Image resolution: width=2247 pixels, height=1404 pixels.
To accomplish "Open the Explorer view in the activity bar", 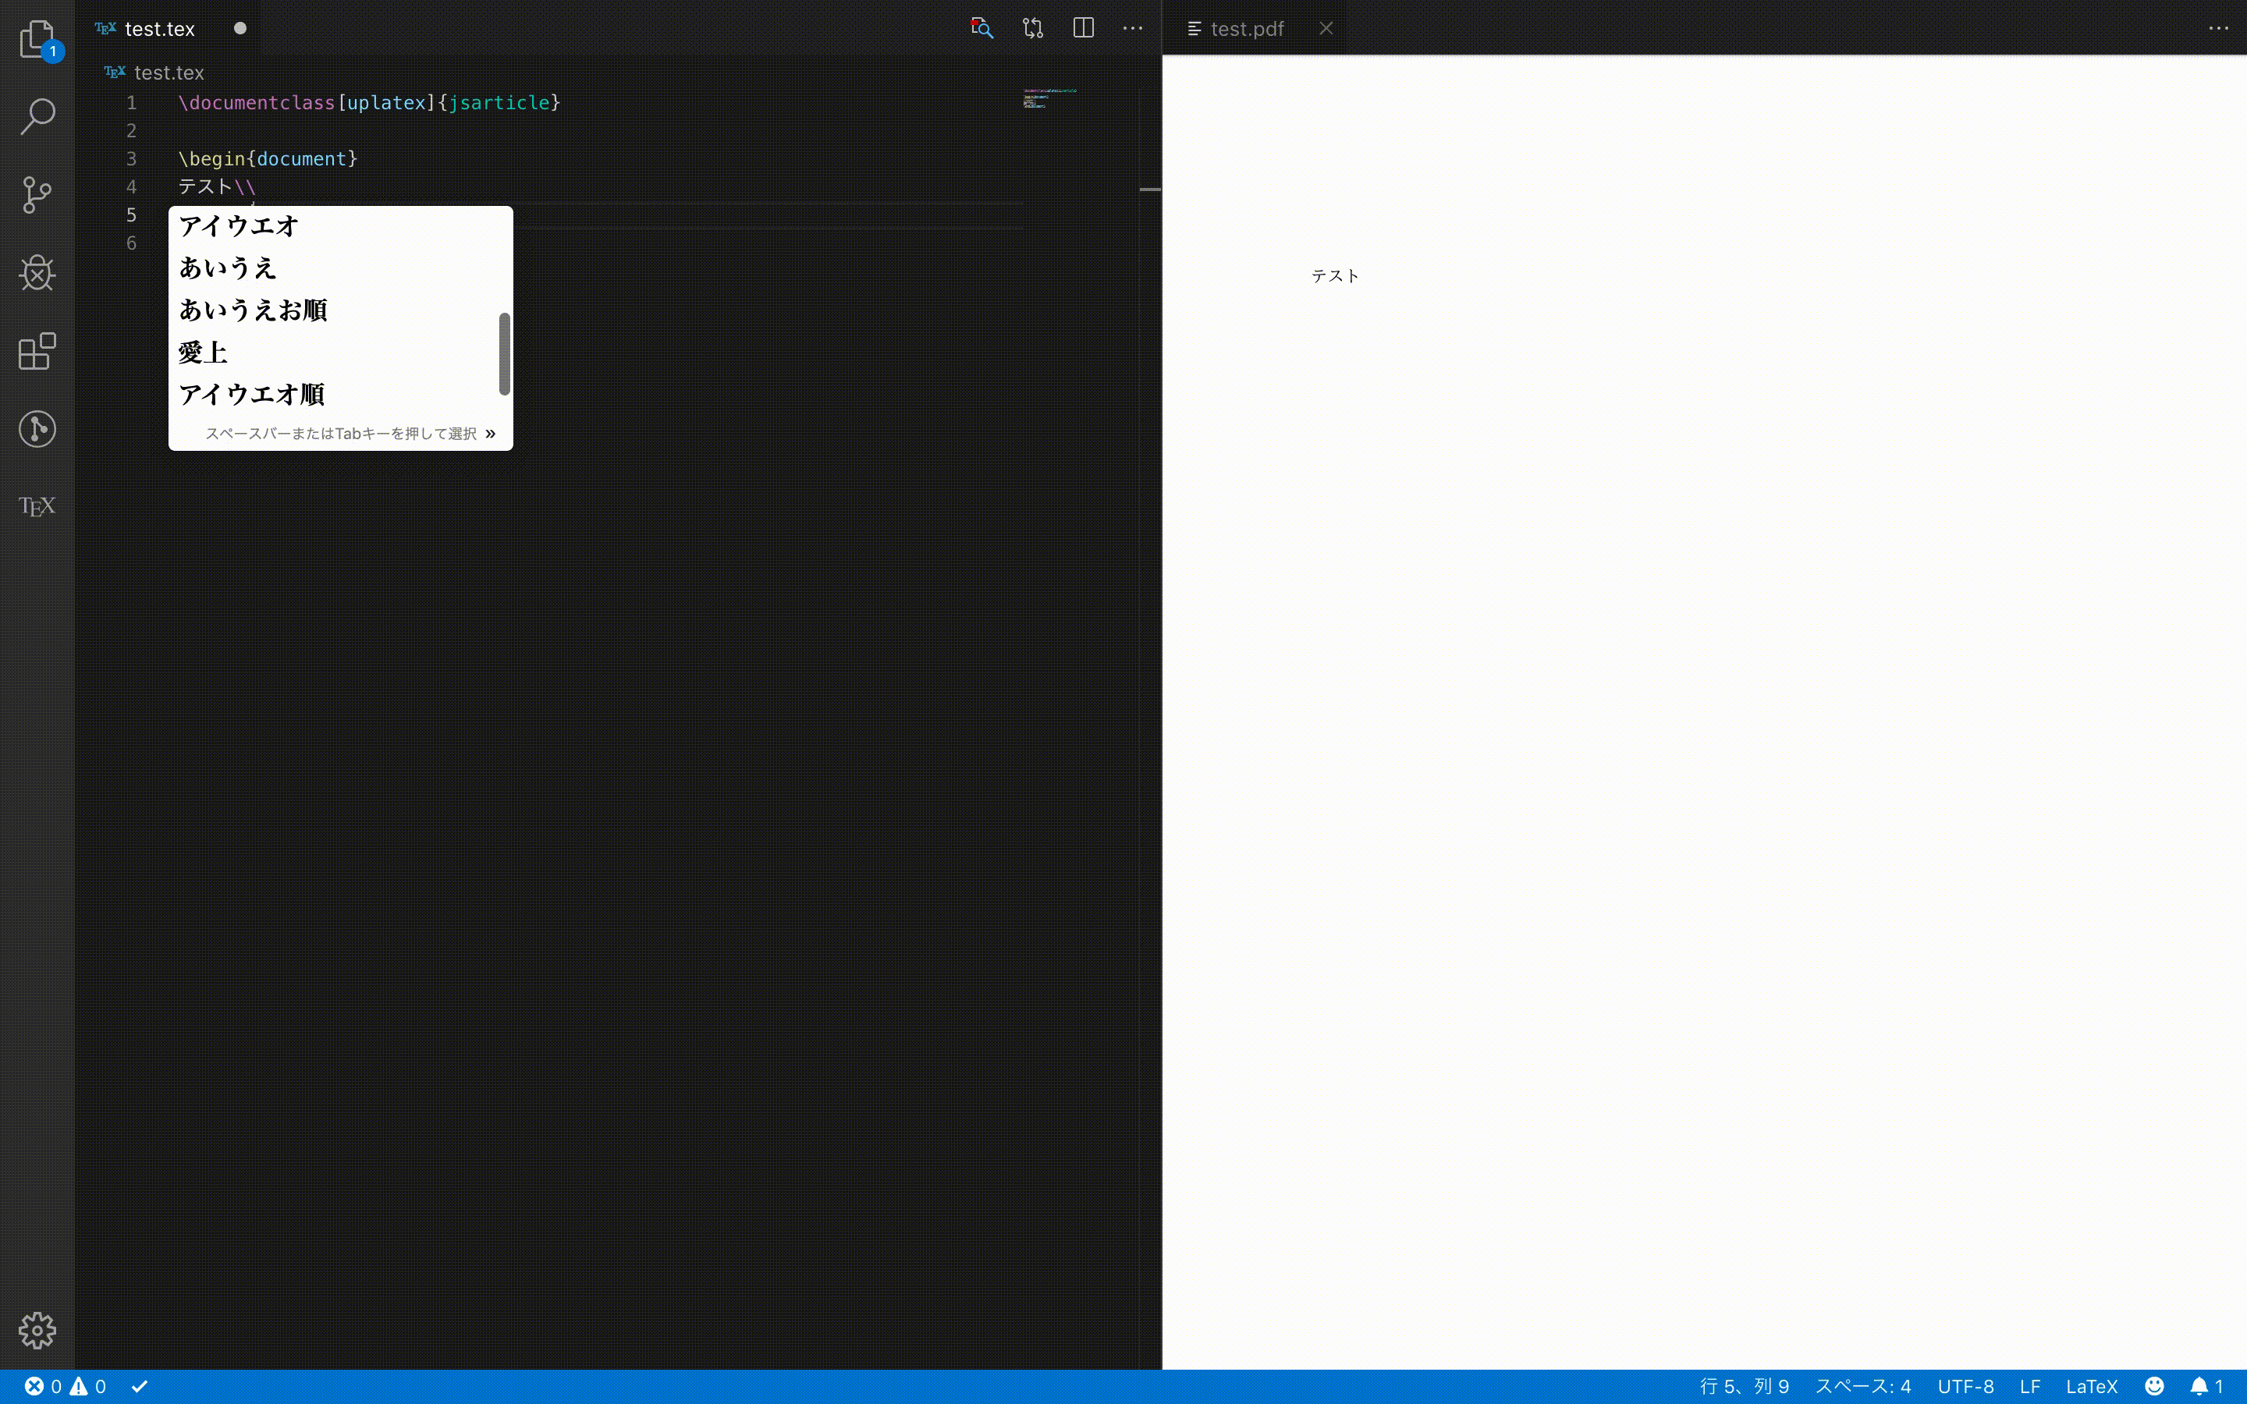I will click(37, 39).
